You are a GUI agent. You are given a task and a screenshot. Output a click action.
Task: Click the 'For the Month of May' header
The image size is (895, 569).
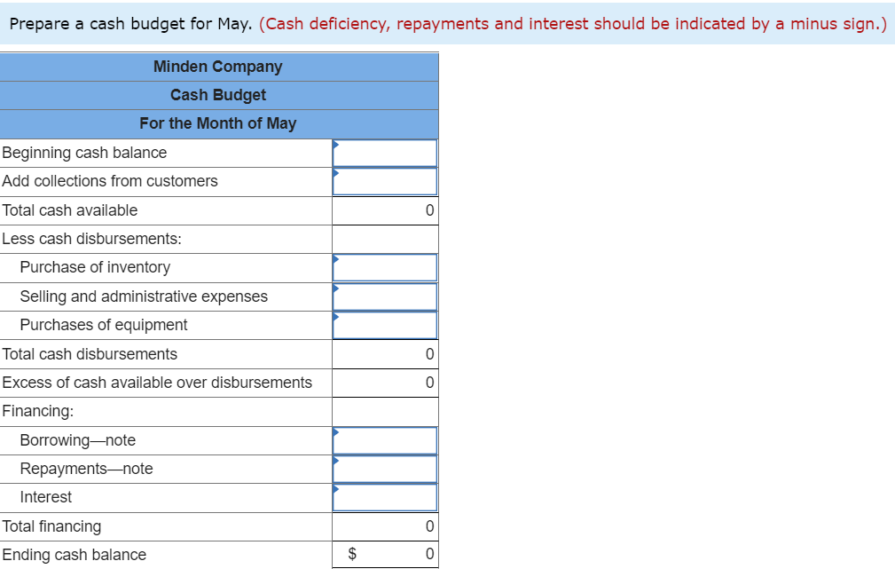[218, 124]
